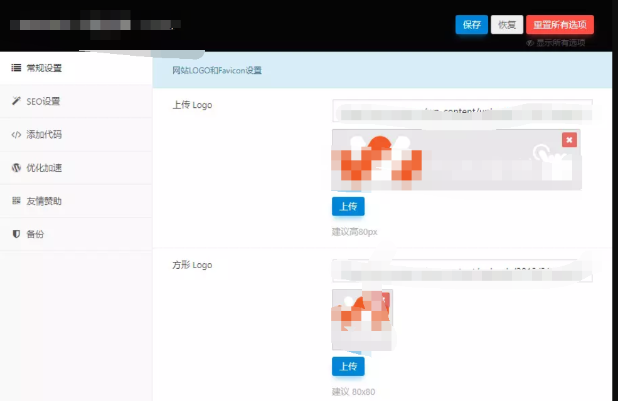Click the WordPress icon next to 优化加速
Image resolution: width=618 pixels, height=401 pixels.
click(x=16, y=167)
